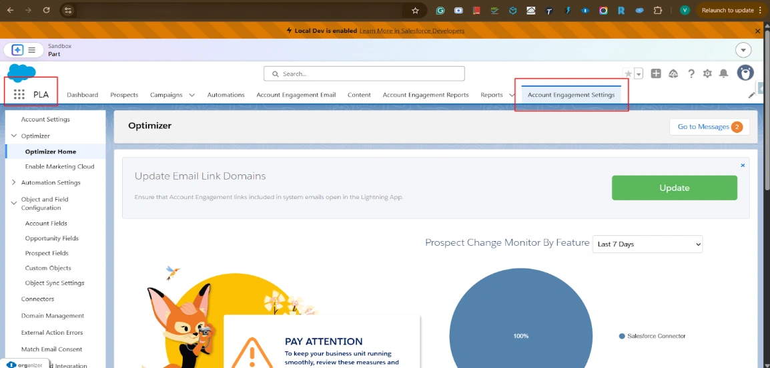
Task: Open the user avatar profile menu
Action: [x=745, y=73]
